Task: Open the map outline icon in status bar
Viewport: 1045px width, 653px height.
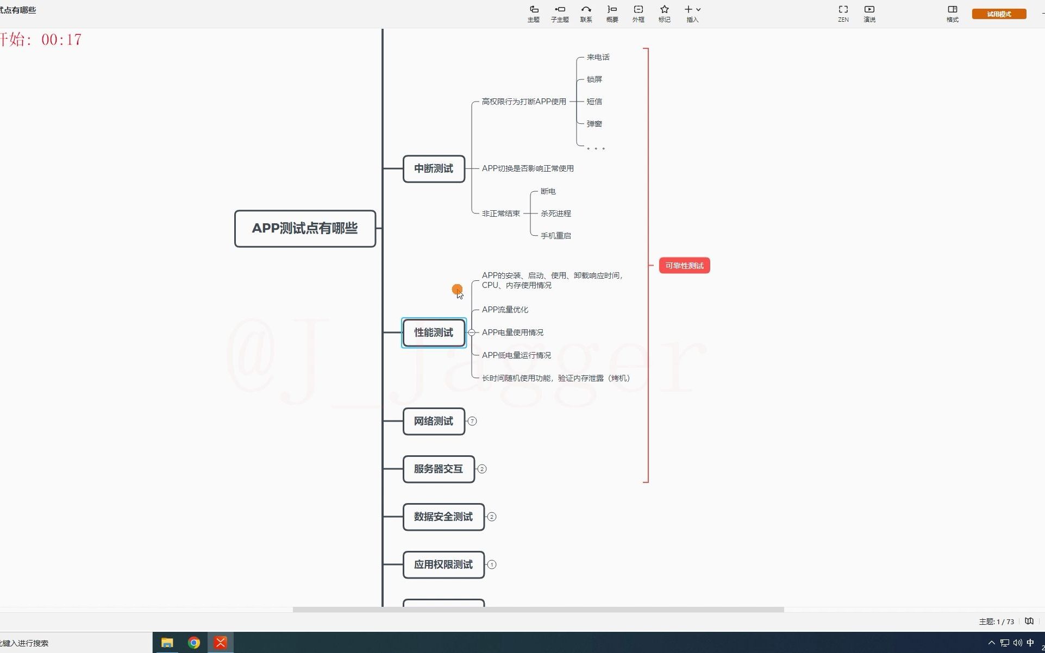Action: pos(1029,621)
